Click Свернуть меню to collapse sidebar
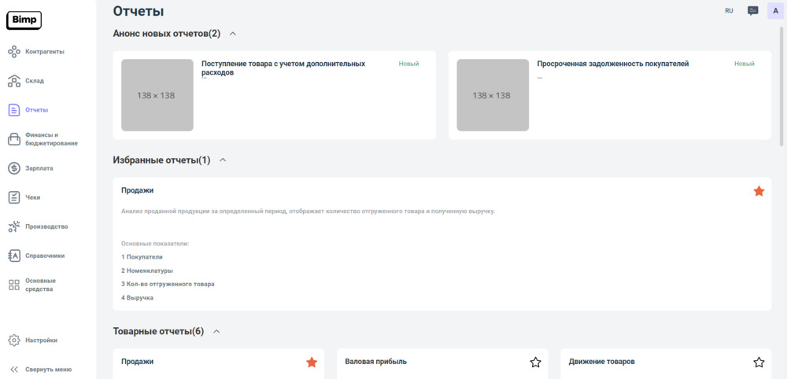 pyautogui.click(x=47, y=369)
